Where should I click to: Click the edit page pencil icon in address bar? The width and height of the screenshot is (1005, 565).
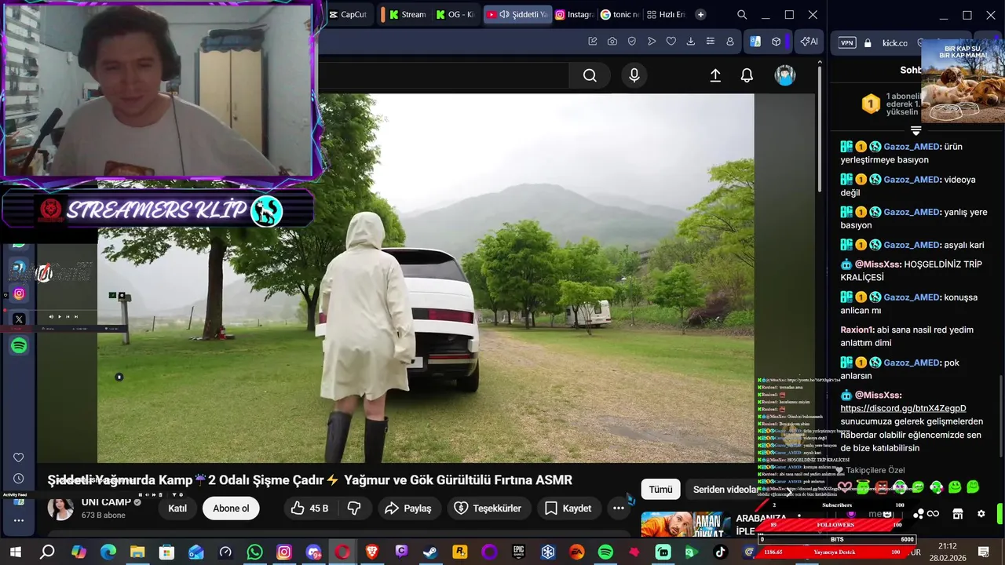click(593, 42)
